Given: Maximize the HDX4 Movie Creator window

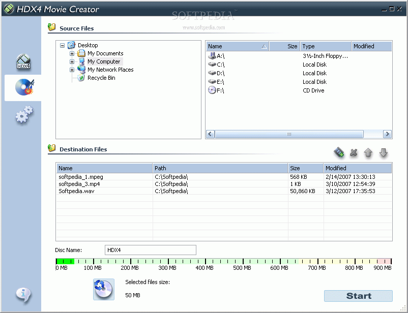Looking at the screenshot, I should pos(392,9).
